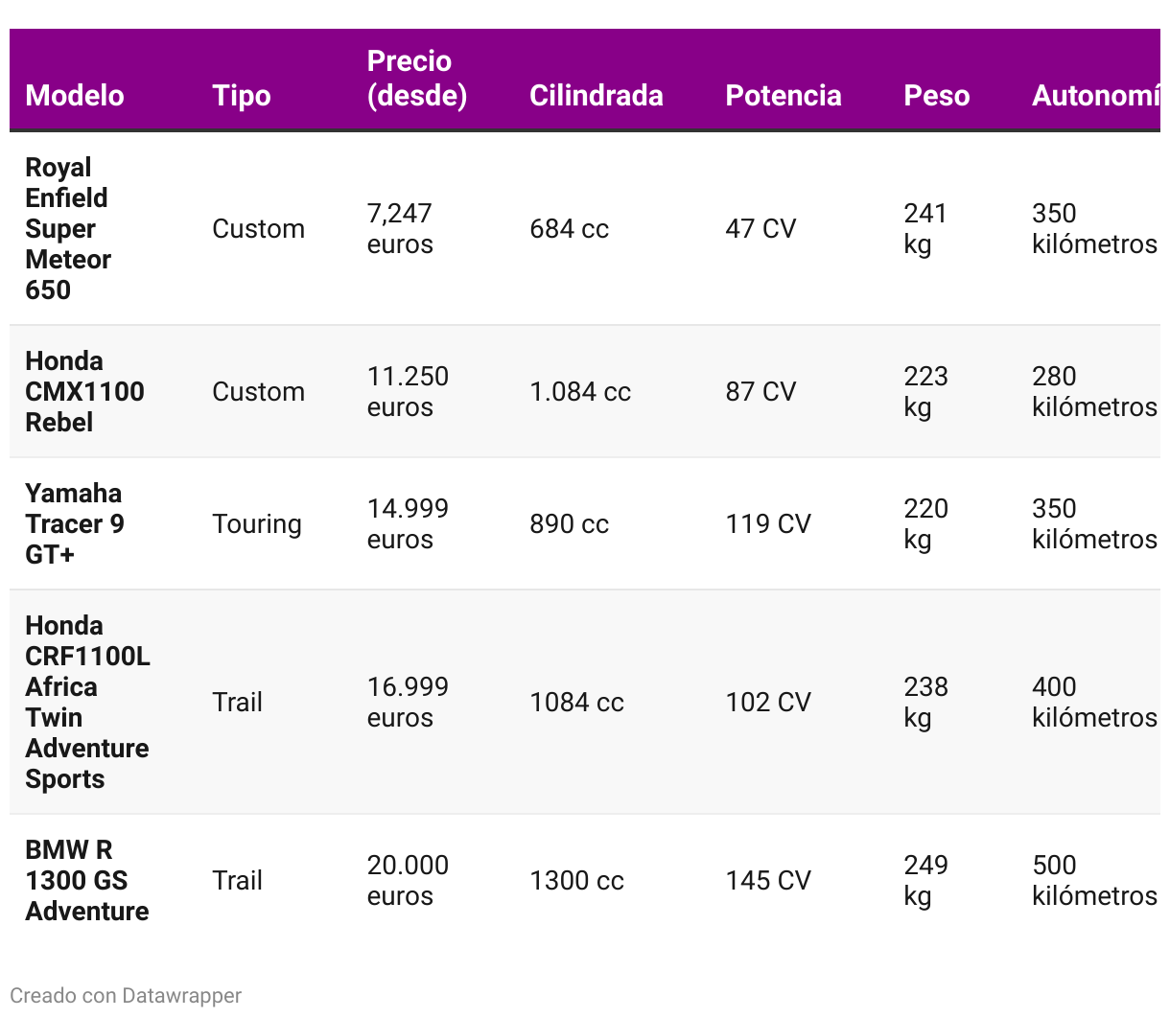Select the Cilindrada column header

point(597,95)
